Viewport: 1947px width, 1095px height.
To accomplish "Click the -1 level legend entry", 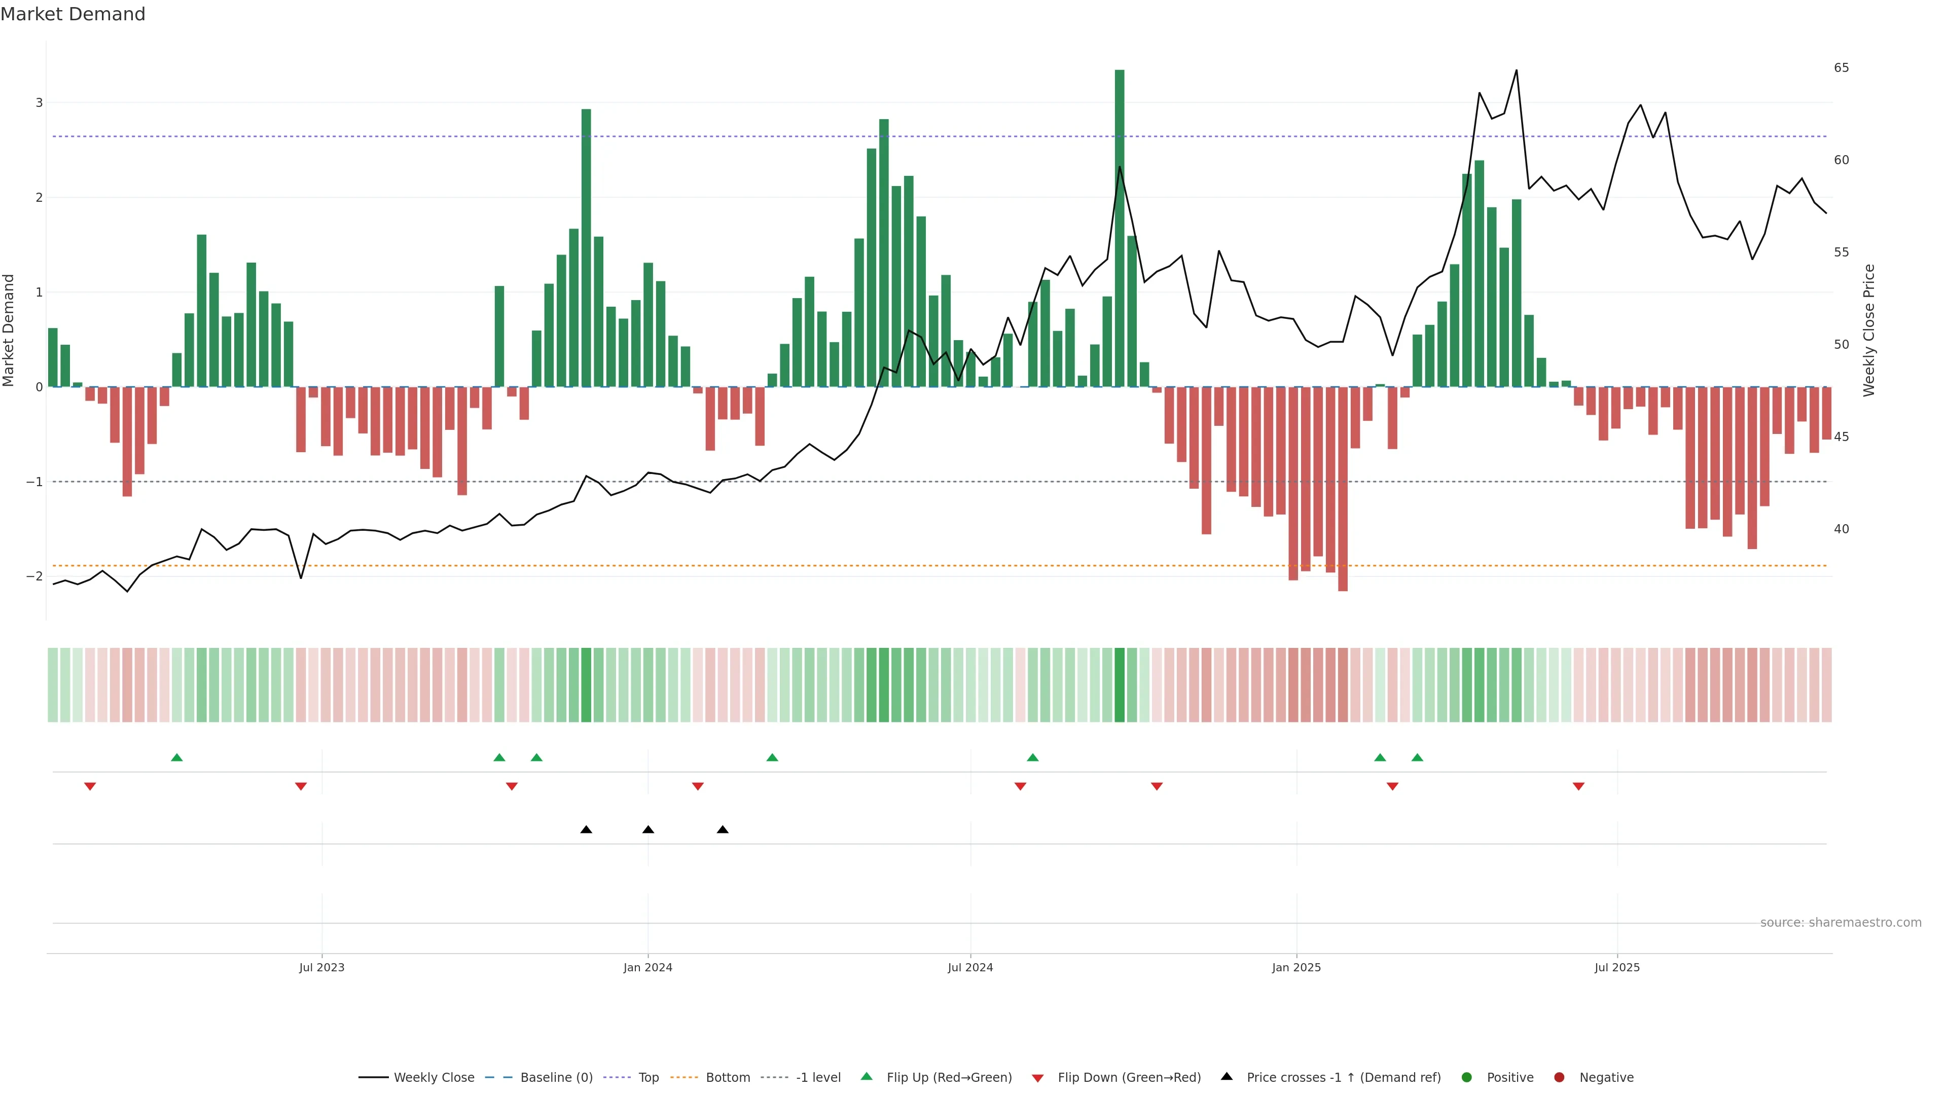I will click(x=818, y=1077).
